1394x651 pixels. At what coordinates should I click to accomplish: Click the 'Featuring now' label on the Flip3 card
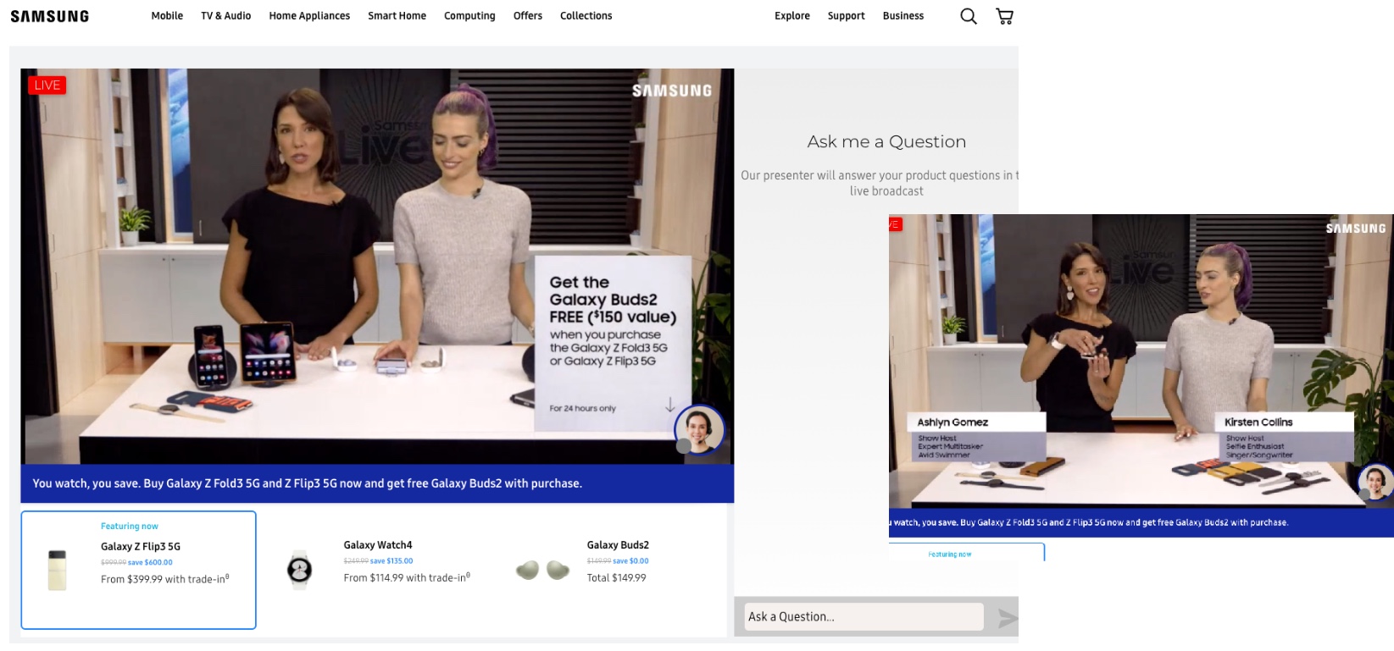pos(130,526)
